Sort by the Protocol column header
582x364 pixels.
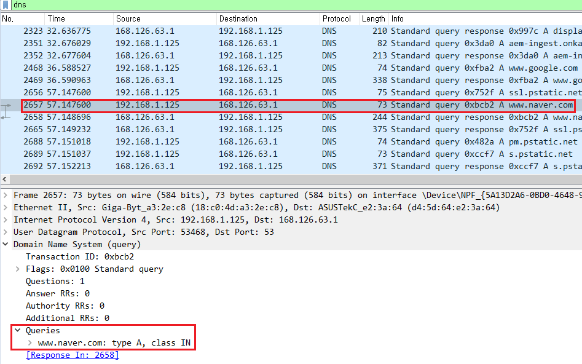(x=339, y=18)
